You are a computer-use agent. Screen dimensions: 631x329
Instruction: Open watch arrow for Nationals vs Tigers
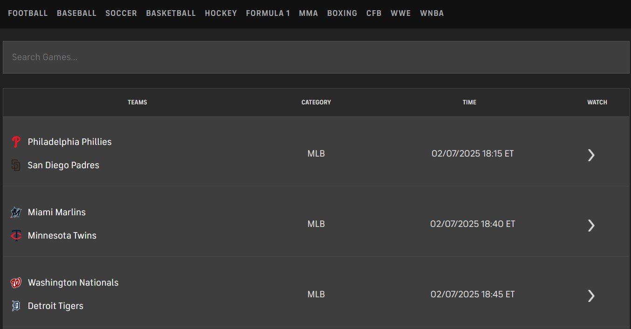click(x=591, y=295)
